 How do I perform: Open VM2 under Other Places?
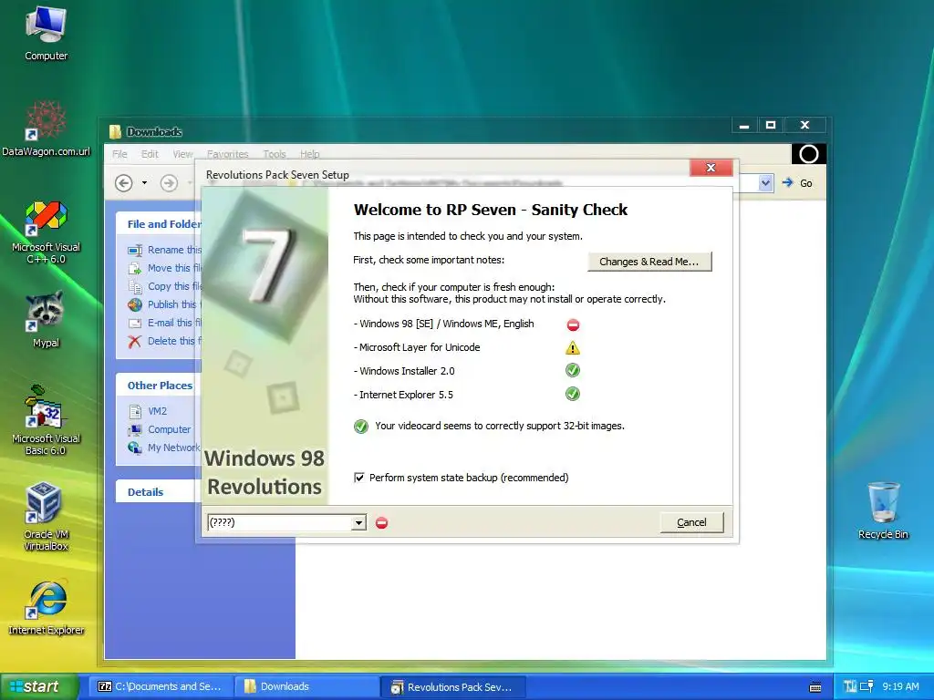click(148, 411)
